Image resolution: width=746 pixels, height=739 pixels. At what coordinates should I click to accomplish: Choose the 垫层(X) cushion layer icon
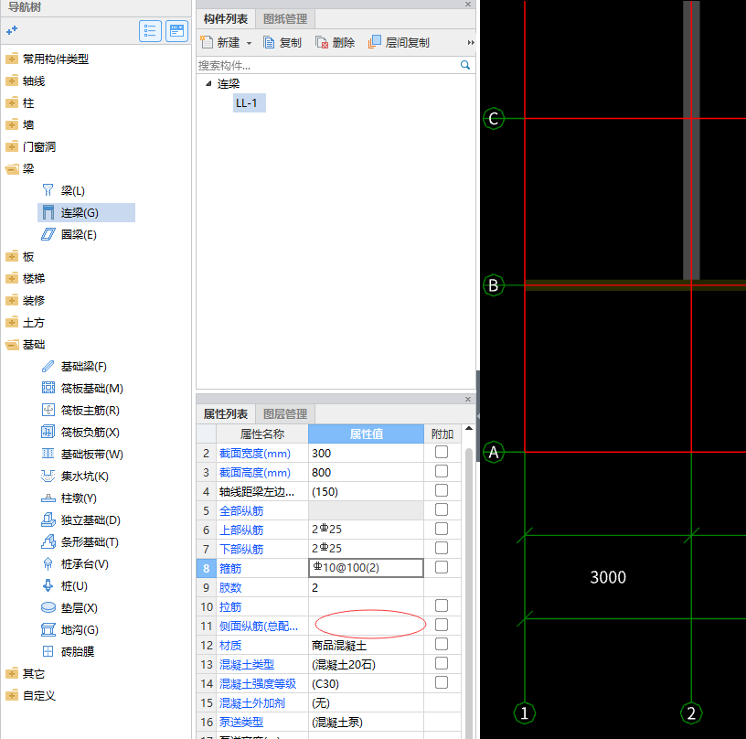point(48,607)
